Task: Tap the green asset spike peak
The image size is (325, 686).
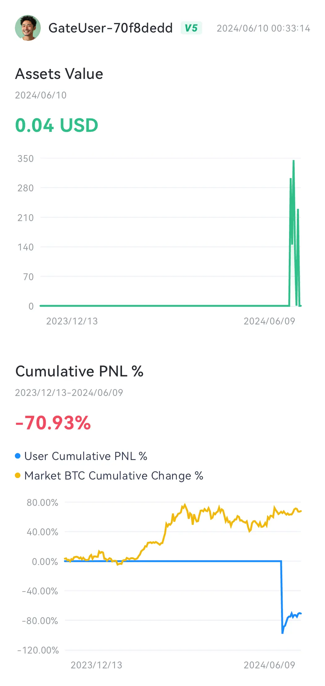Action: (293, 161)
